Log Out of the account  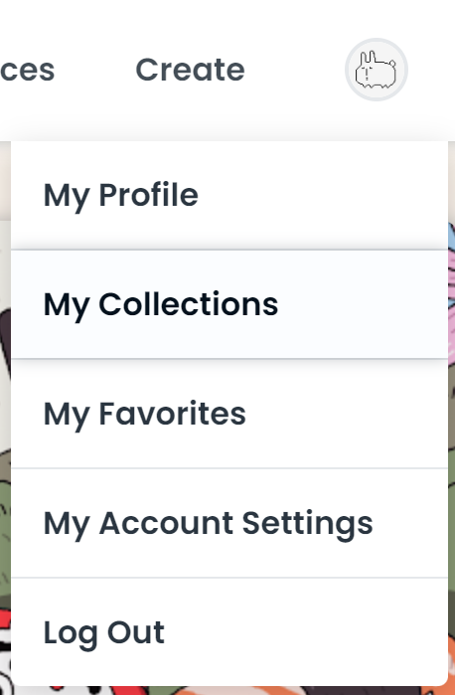point(229,632)
